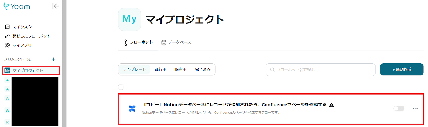
Task: Switch to the フローボット tab
Action: point(138,42)
